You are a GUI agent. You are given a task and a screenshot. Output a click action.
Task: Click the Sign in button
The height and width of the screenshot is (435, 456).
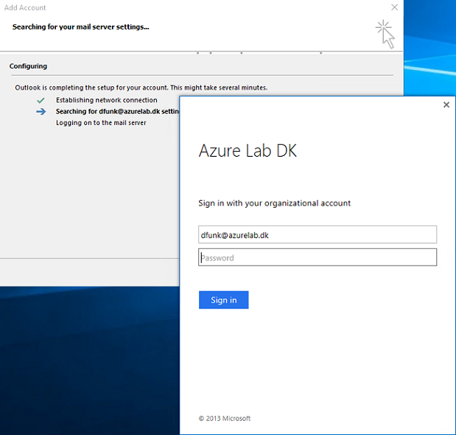224,300
